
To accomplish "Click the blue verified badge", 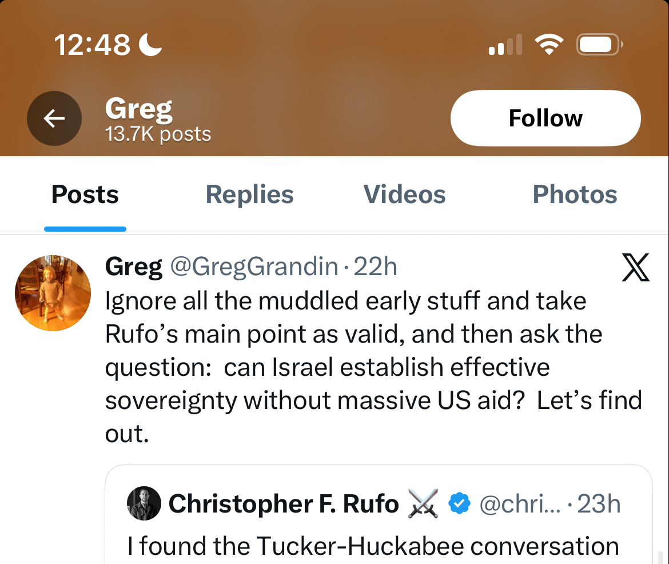I will [x=459, y=503].
